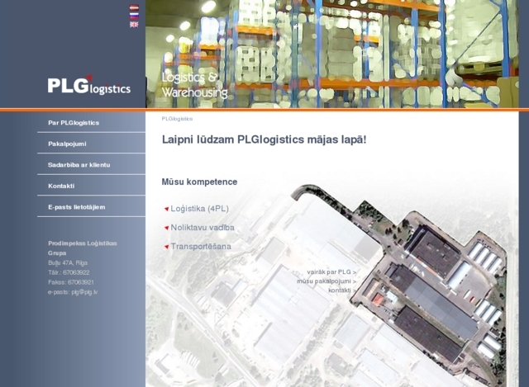Click the PLG logistics logo

88,86
